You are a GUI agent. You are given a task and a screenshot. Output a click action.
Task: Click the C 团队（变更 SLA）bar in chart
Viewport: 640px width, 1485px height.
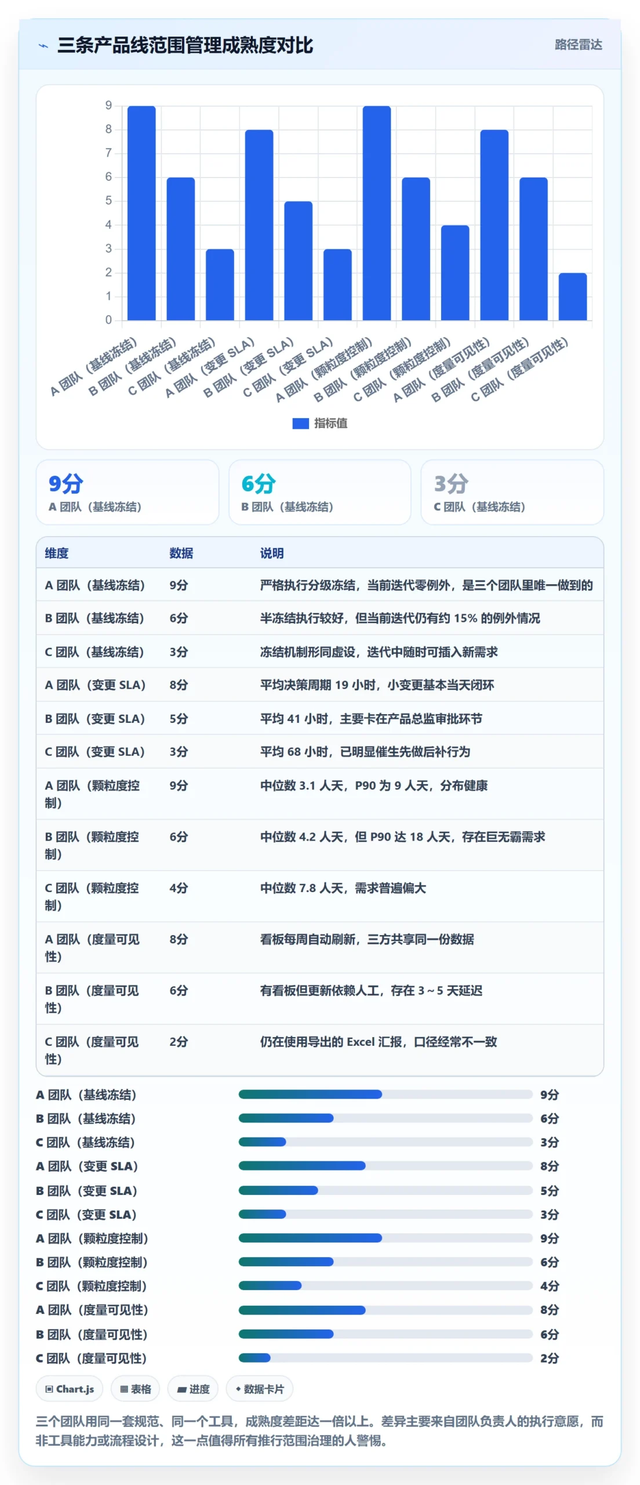coord(337,284)
